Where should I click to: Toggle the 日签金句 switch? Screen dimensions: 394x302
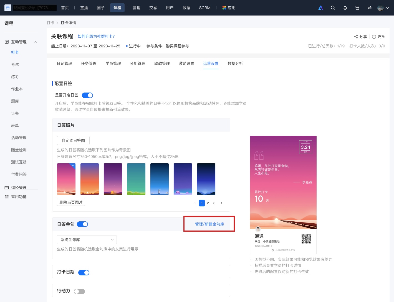click(x=82, y=224)
